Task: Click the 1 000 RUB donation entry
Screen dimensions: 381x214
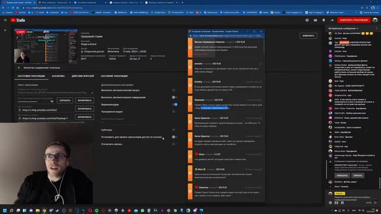Action: click(226, 48)
